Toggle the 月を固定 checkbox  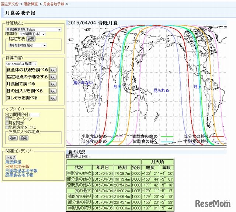pyautogui.click(x=7, y=123)
